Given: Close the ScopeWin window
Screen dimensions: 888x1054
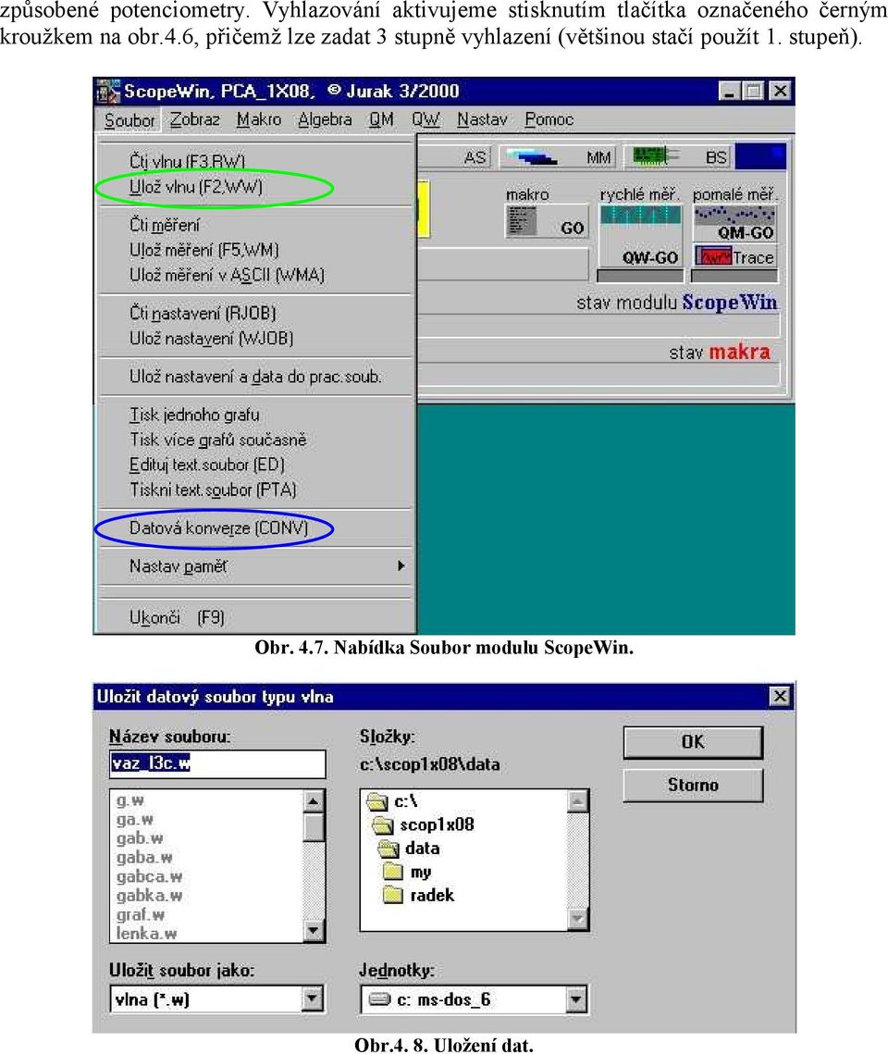Looking at the screenshot, I should coord(779,91).
